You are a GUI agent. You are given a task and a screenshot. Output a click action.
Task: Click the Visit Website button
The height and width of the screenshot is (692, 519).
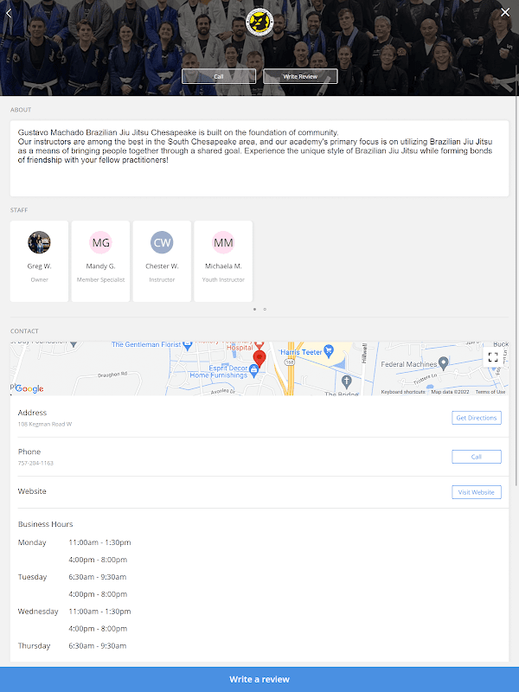477,492
